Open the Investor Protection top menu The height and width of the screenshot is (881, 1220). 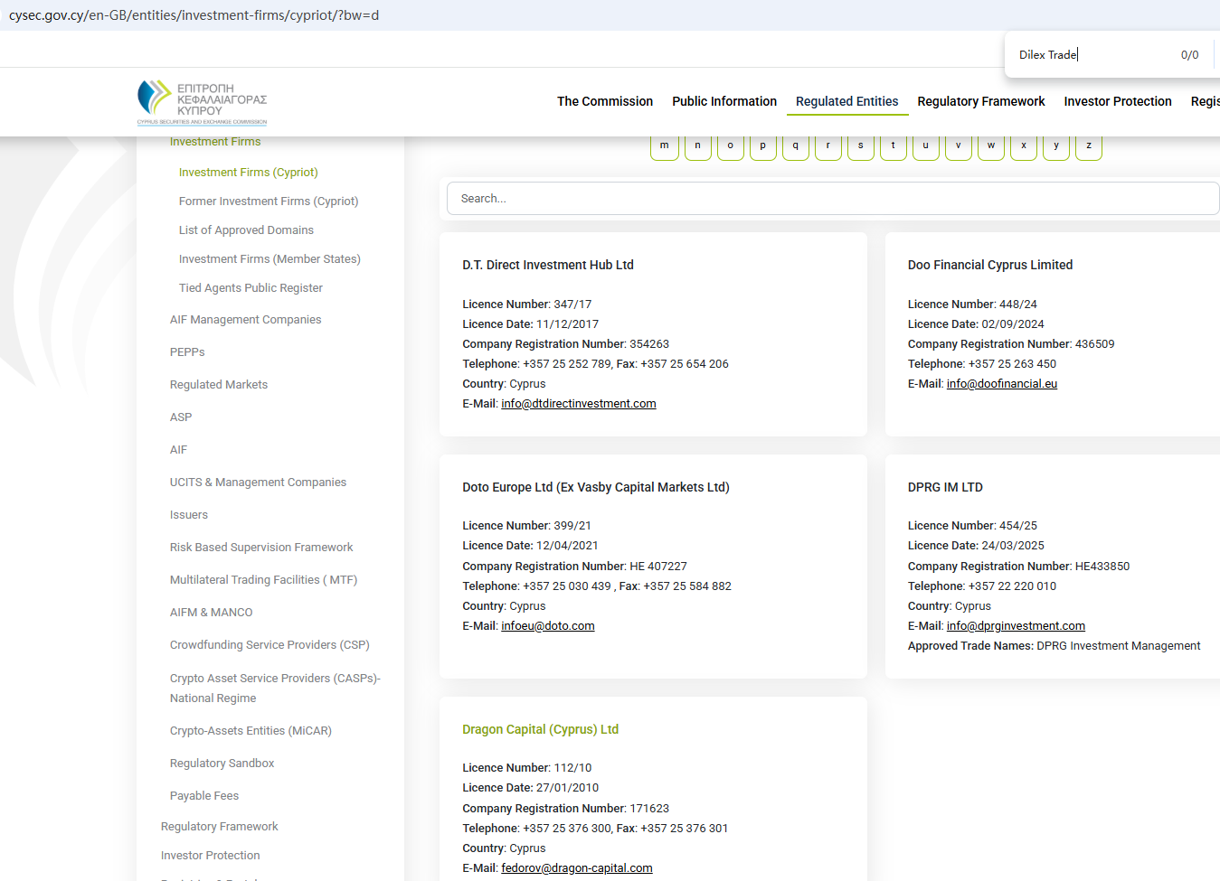click(x=1117, y=101)
